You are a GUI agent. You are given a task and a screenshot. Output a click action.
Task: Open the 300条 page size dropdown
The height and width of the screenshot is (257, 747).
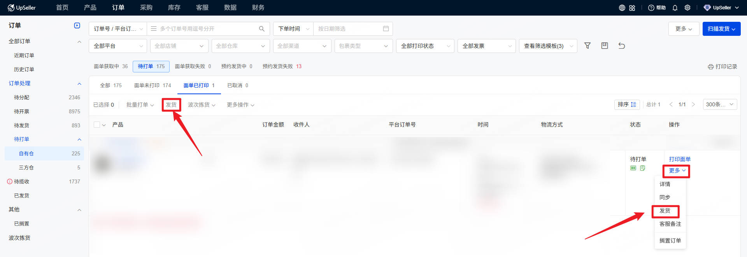[x=719, y=104]
